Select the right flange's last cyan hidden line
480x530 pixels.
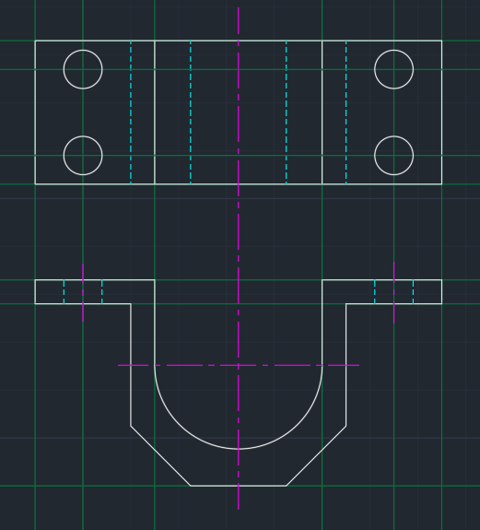[413, 291]
